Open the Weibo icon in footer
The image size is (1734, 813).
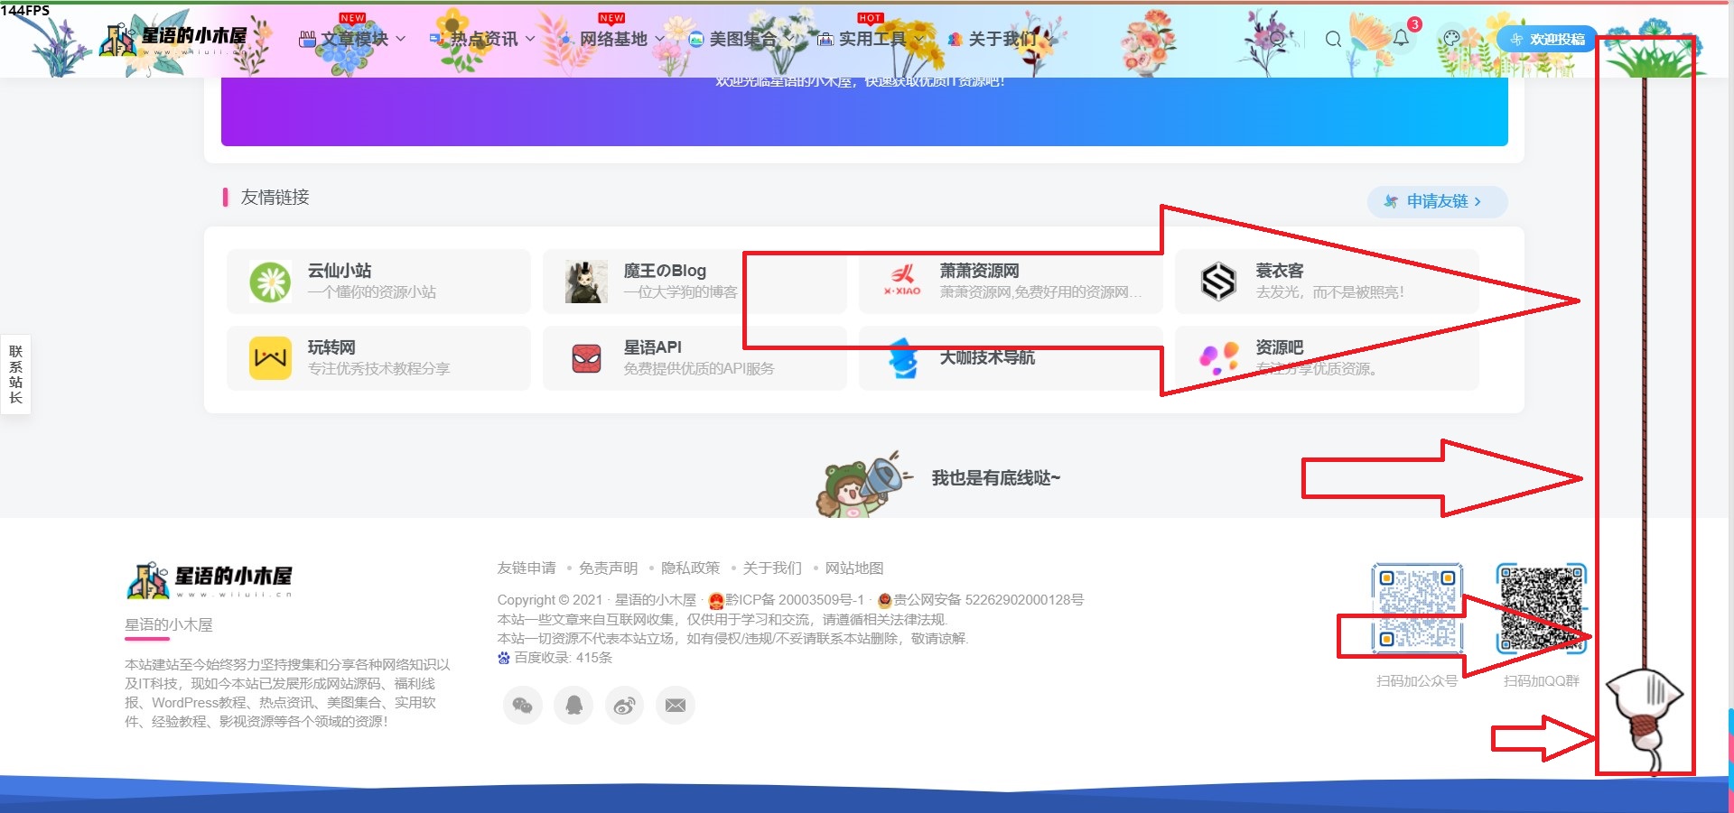pos(624,706)
